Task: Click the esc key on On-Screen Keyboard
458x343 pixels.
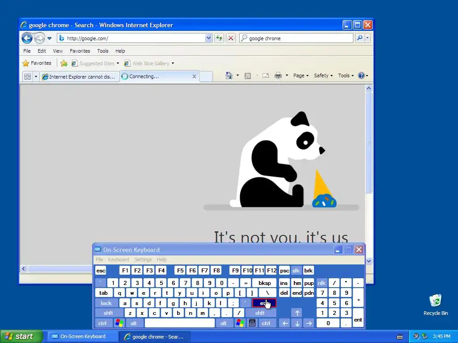Action: (x=101, y=271)
